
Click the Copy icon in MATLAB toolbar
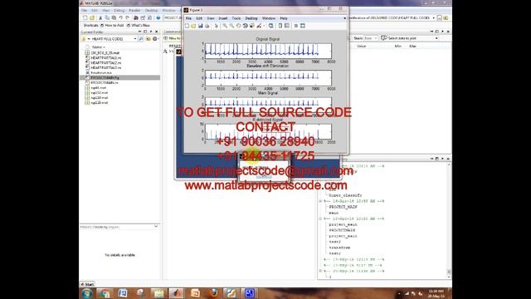pos(107,17)
